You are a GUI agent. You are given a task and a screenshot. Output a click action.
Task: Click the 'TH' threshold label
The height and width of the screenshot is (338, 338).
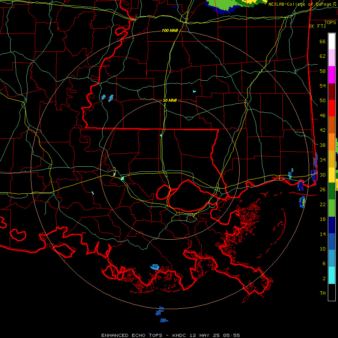pos(323,293)
